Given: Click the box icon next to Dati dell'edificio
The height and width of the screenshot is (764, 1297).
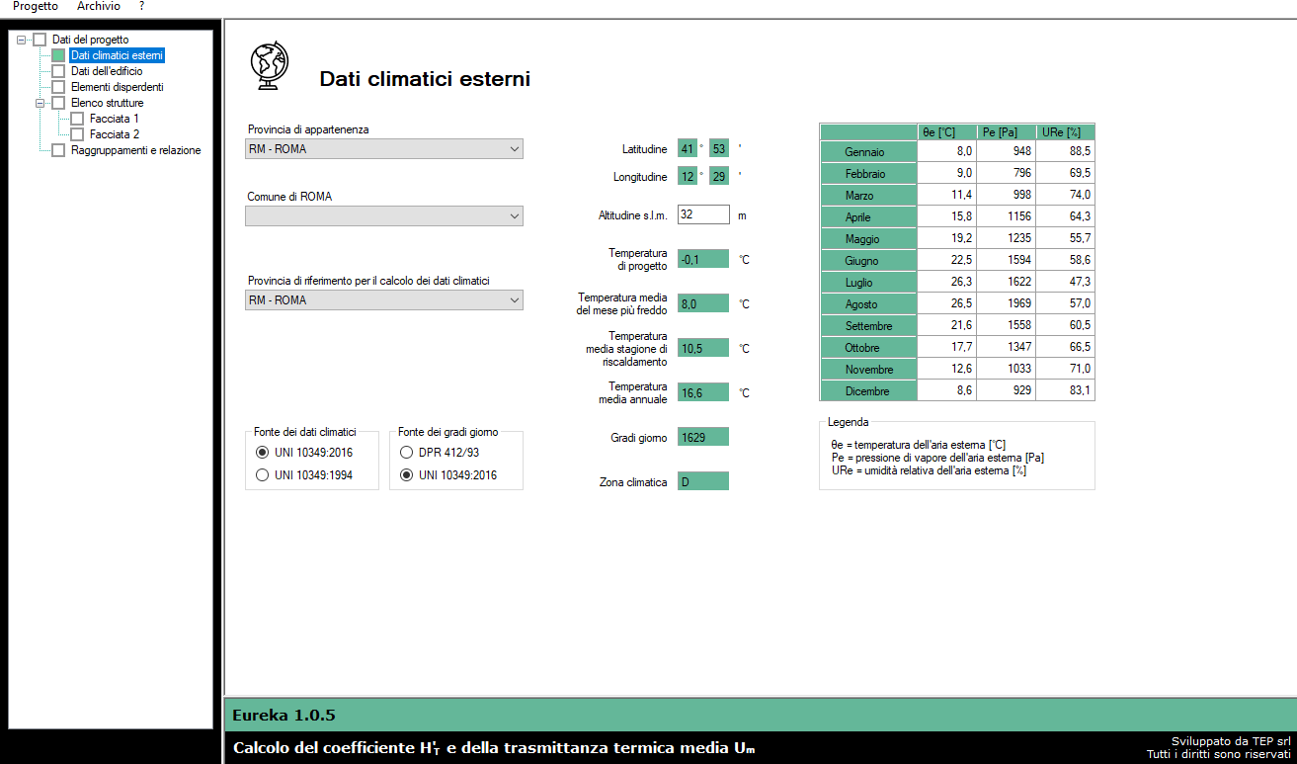Looking at the screenshot, I should [x=58, y=71].
